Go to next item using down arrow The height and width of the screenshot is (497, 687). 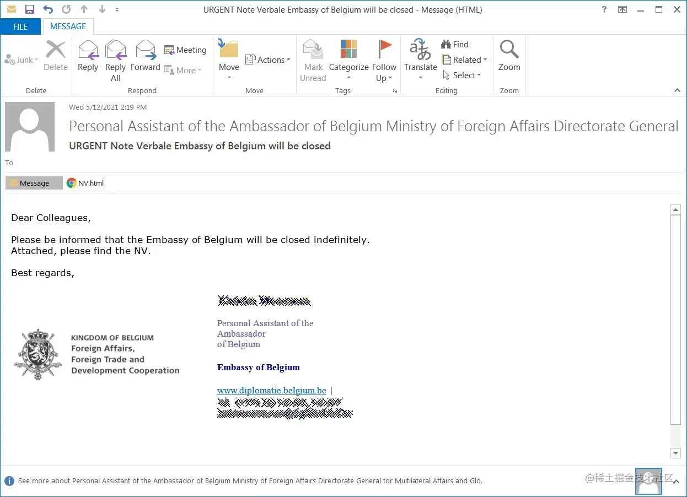pos(102,9)
